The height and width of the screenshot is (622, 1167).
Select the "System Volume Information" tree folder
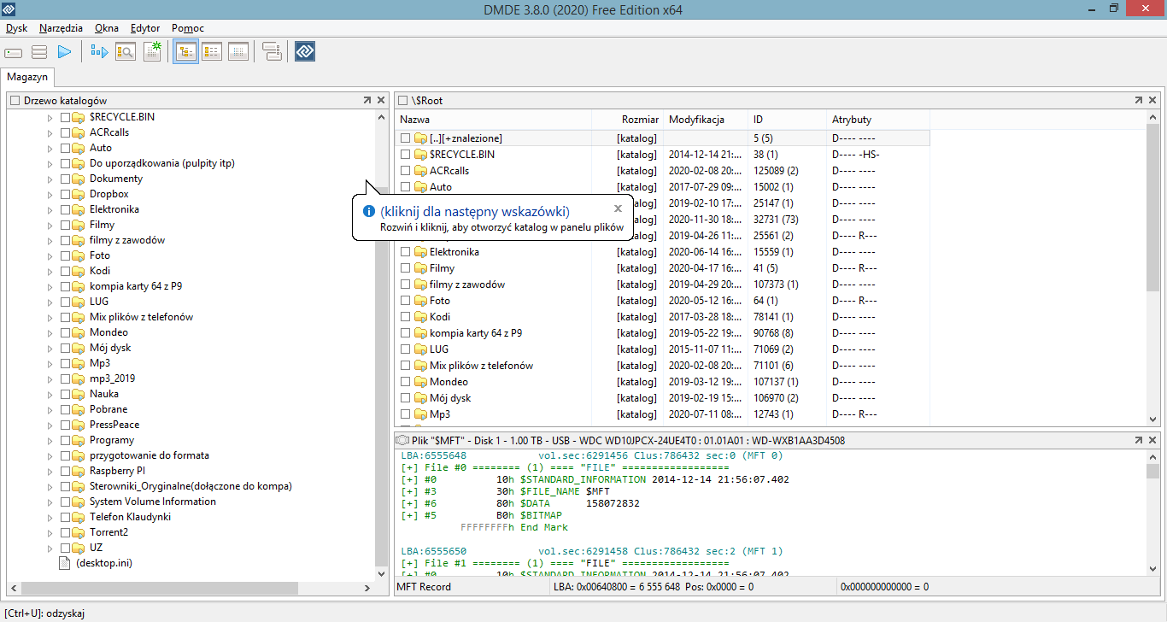tap(153, 502)
